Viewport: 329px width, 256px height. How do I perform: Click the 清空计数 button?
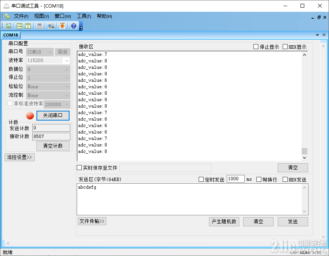pos(53,146)
